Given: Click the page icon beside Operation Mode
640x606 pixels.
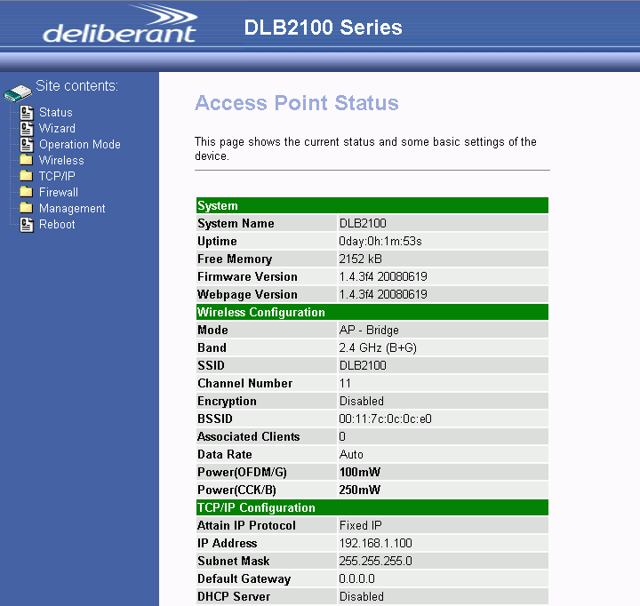Looking at the screenshot, I should [x=26, y=145].
